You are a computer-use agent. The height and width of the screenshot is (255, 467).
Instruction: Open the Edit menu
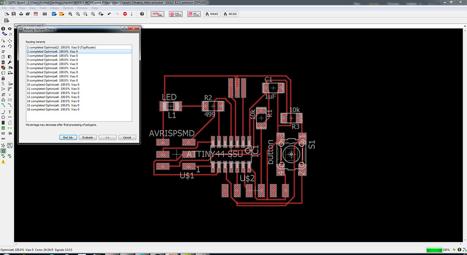point(12,8)
